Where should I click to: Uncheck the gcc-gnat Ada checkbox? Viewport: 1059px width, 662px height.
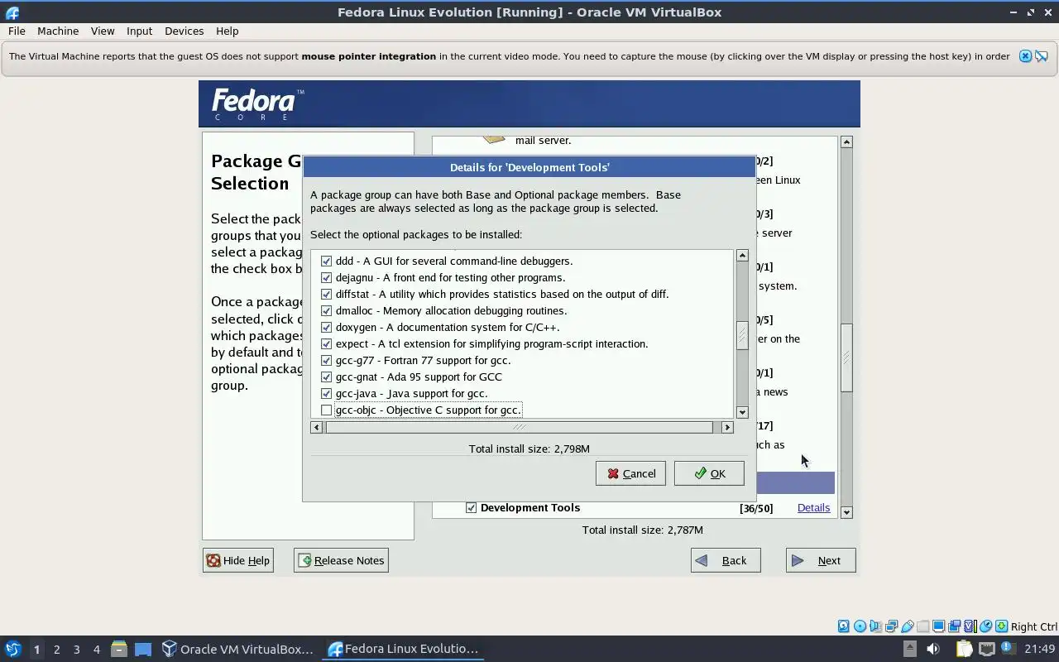tap(326, 377)
